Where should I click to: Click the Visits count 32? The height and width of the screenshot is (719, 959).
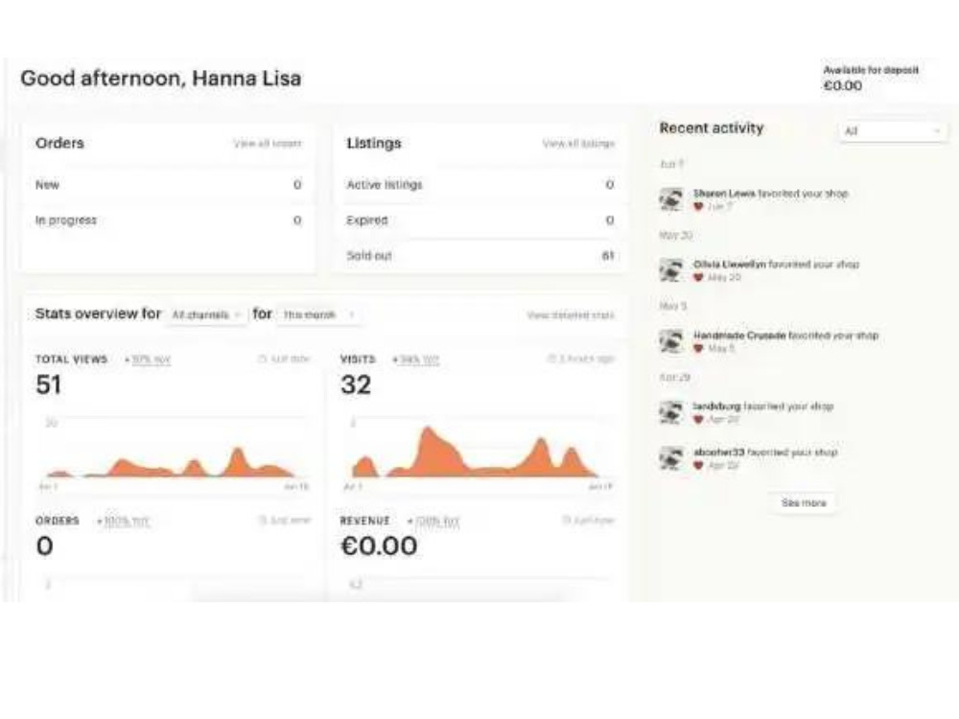point(356,384)
